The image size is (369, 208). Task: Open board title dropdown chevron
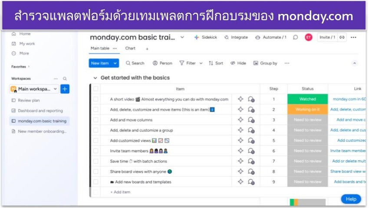pos(182,37)
